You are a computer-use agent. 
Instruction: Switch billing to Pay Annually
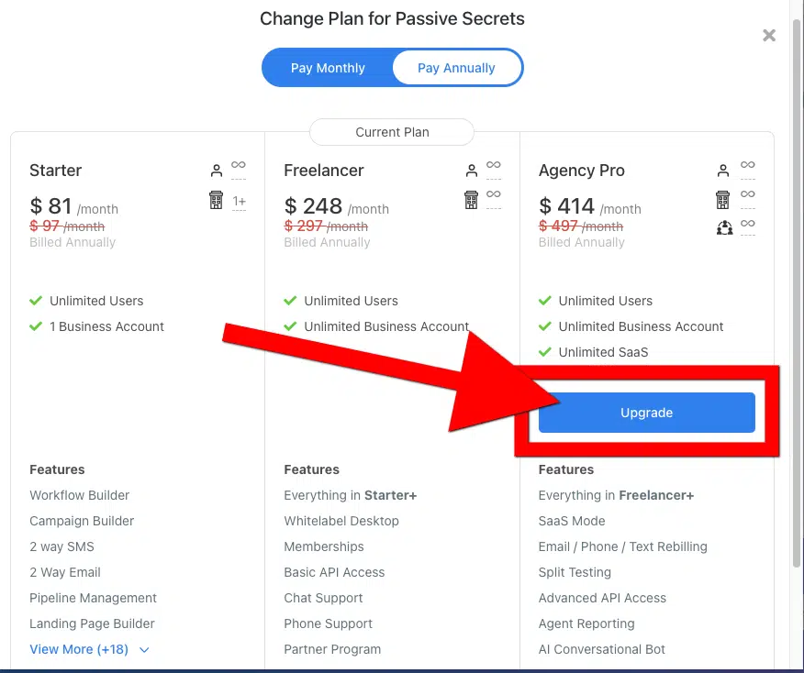pyautogui.click(x=456, y=68)
